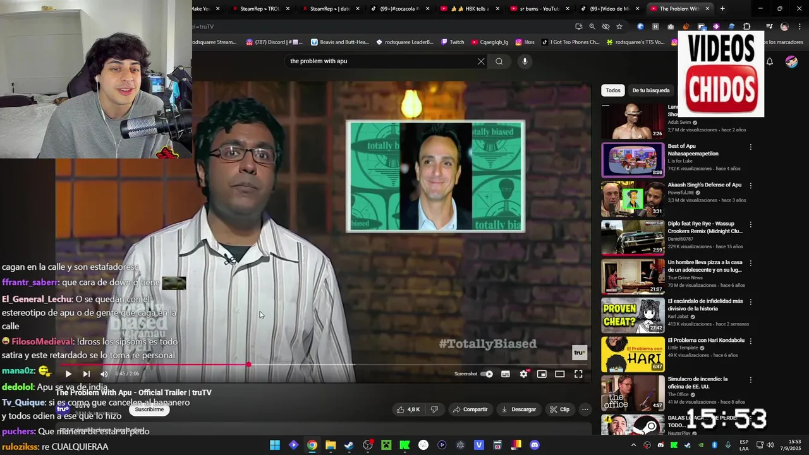Open the Minecraft creeper taskbar icon
Screen dimensions: 809x455
point(386,445)
